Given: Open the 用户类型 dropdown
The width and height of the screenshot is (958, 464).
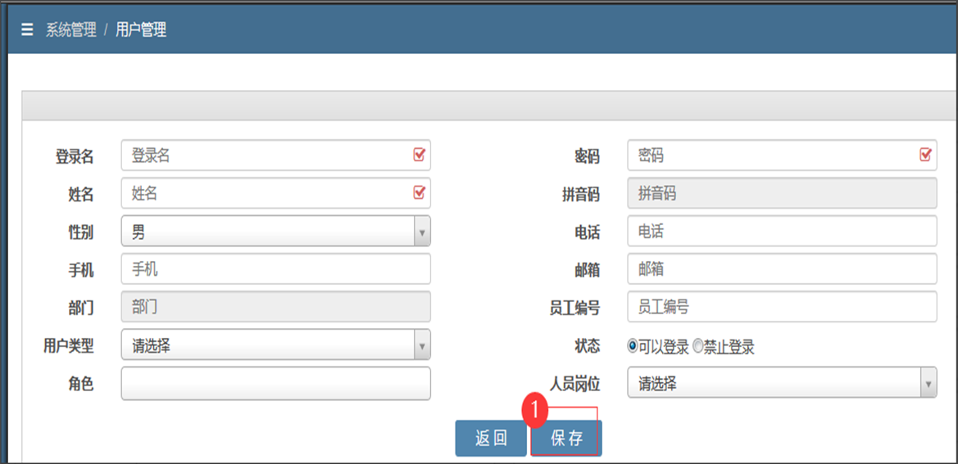Looking at the screenshot, I should 275,345.
